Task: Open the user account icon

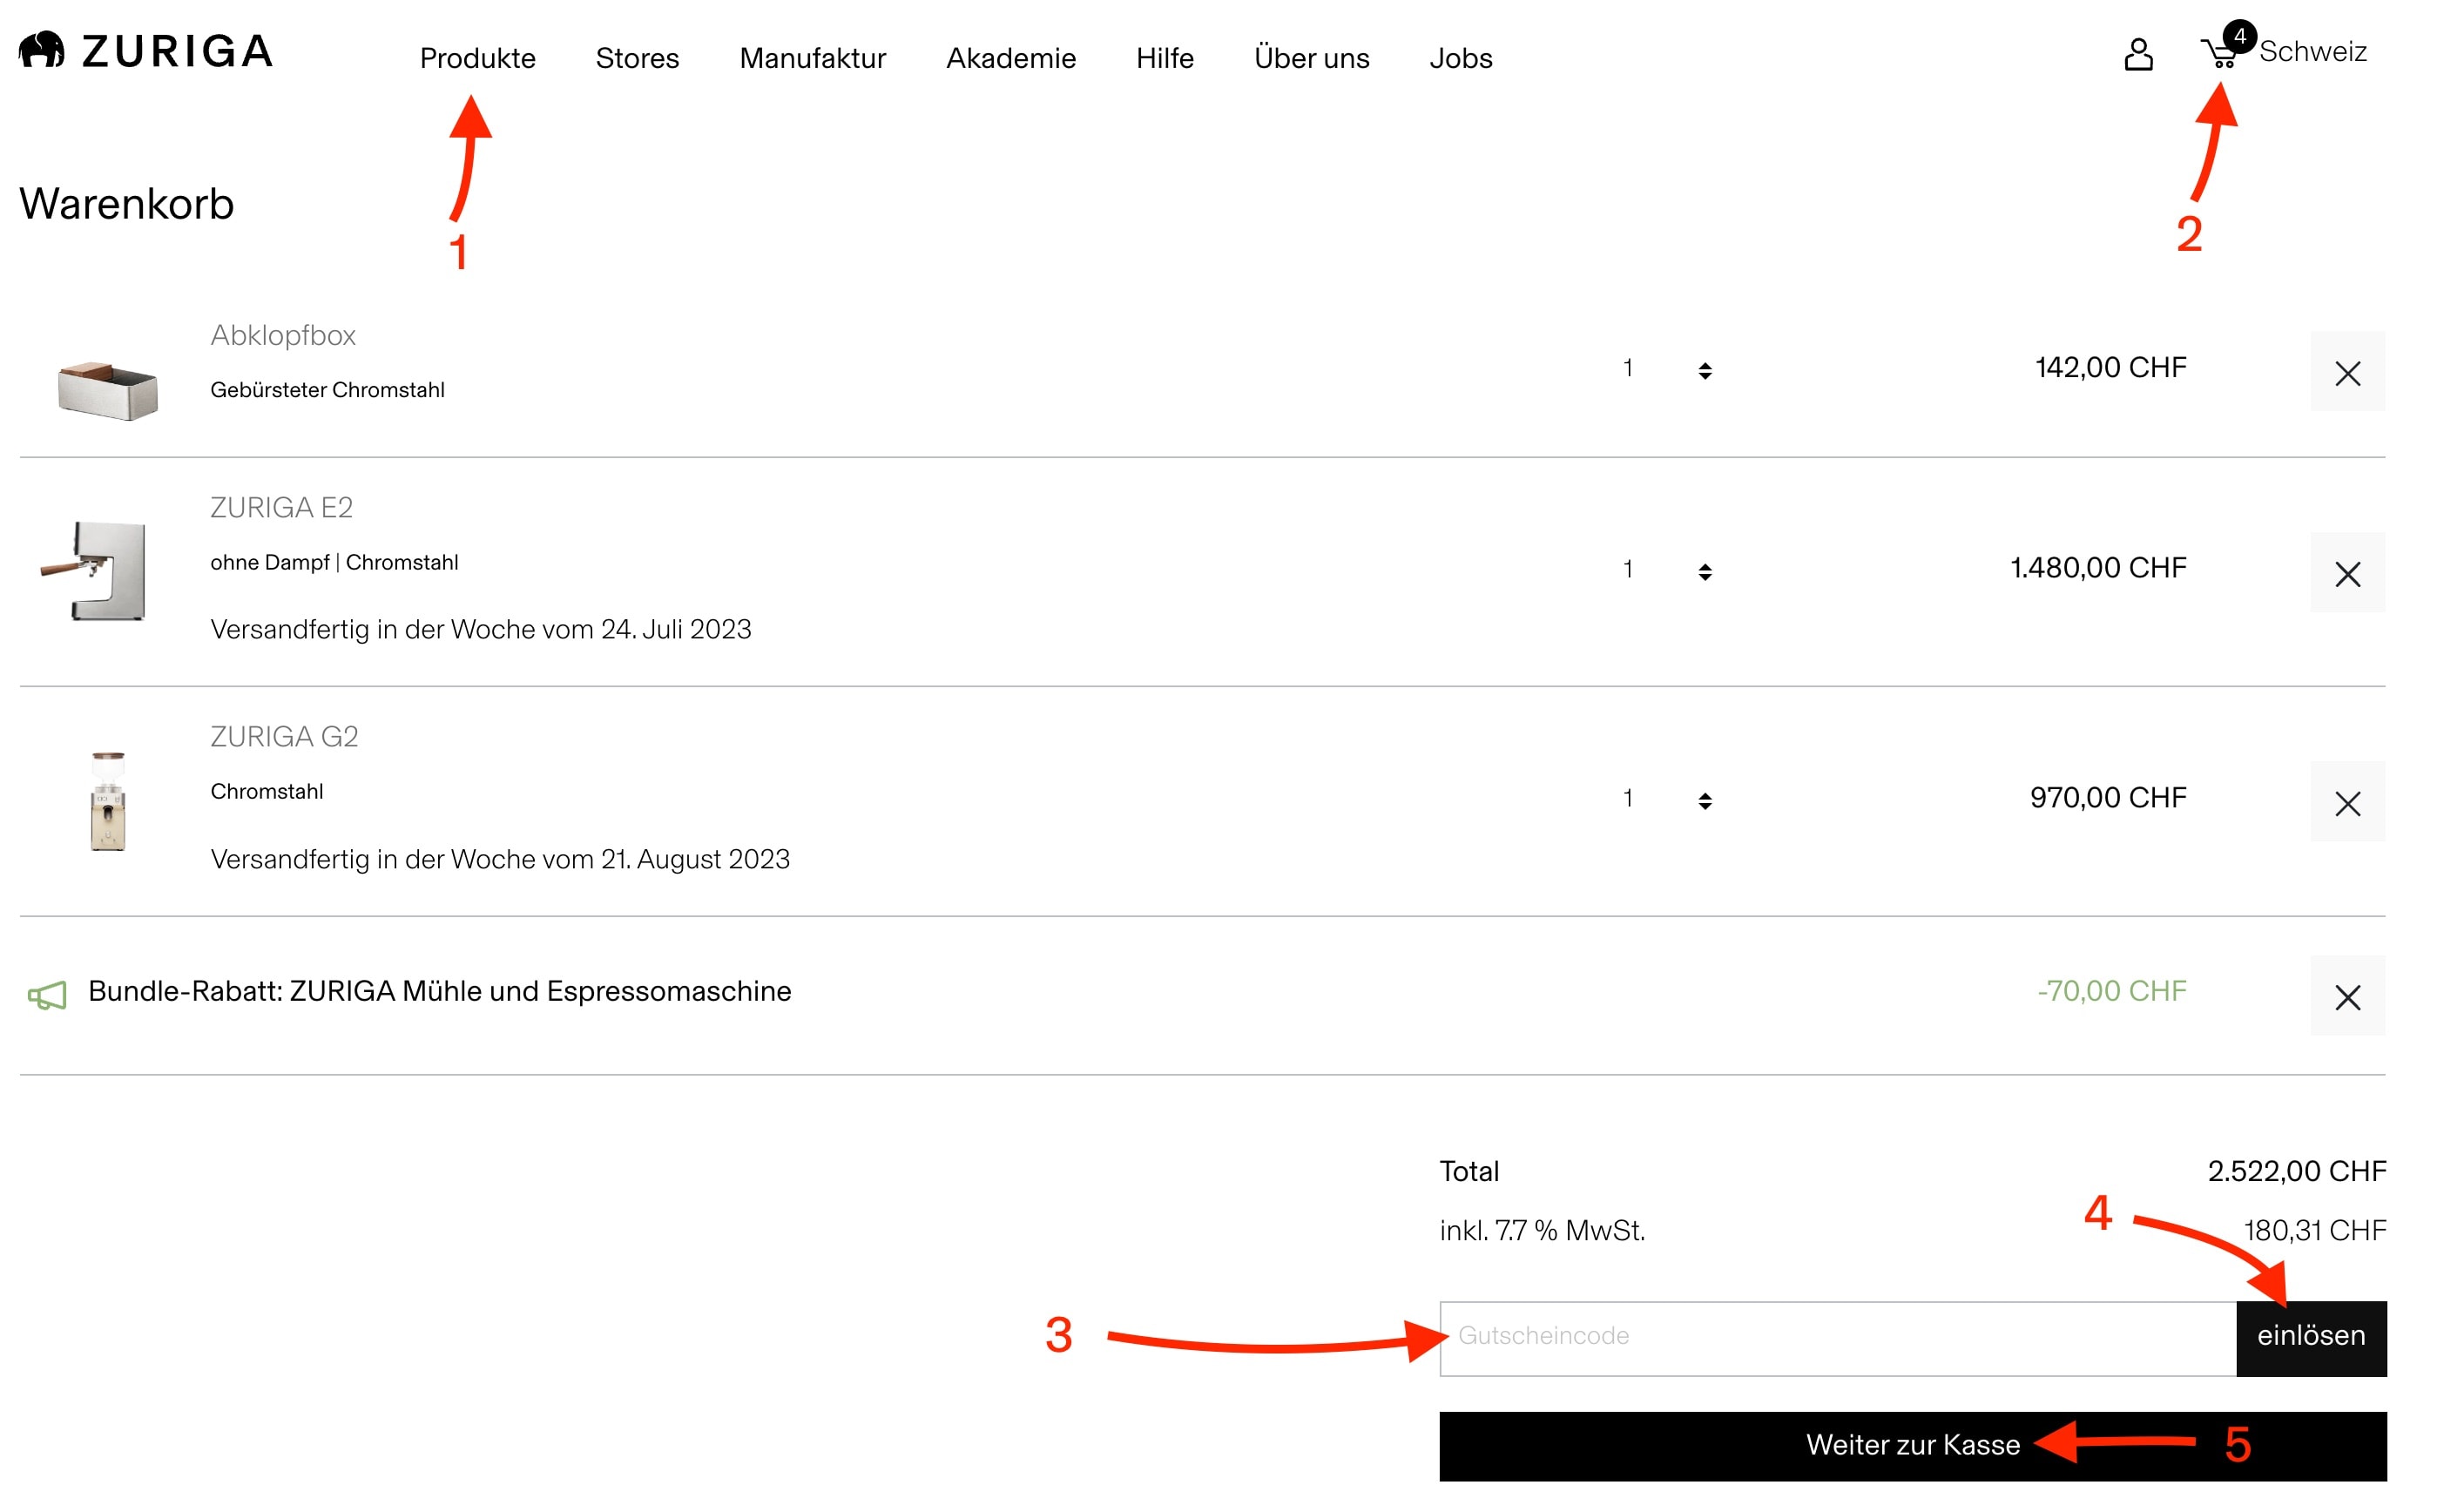Action: click(x=2138, y=54)
